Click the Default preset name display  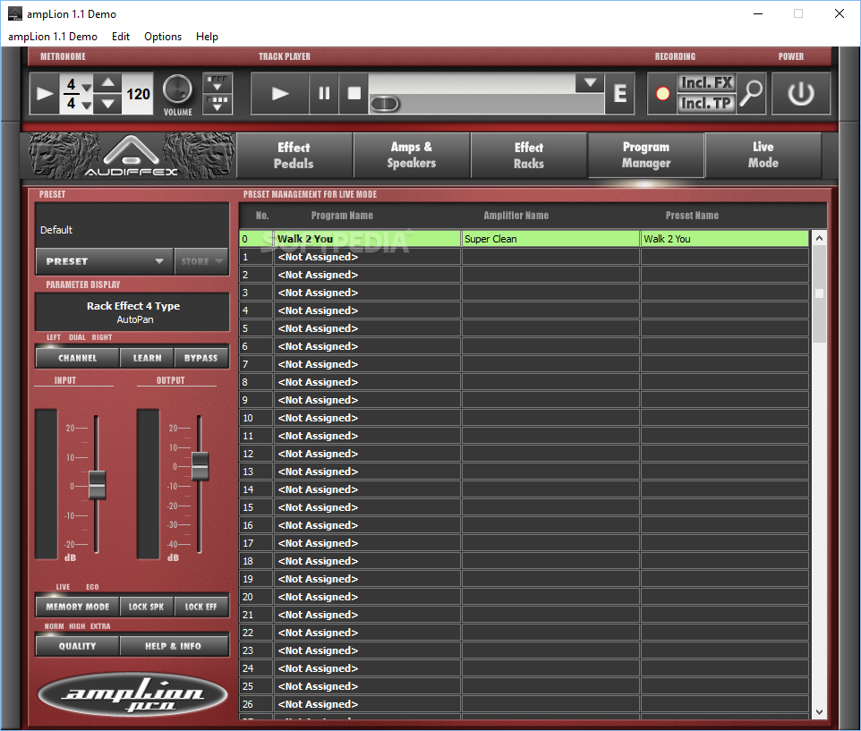[x=132, y=225]
